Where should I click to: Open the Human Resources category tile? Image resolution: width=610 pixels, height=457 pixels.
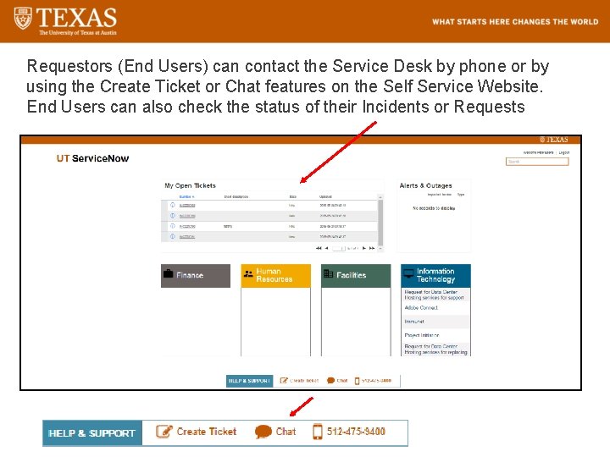click(x=276, y=276)
